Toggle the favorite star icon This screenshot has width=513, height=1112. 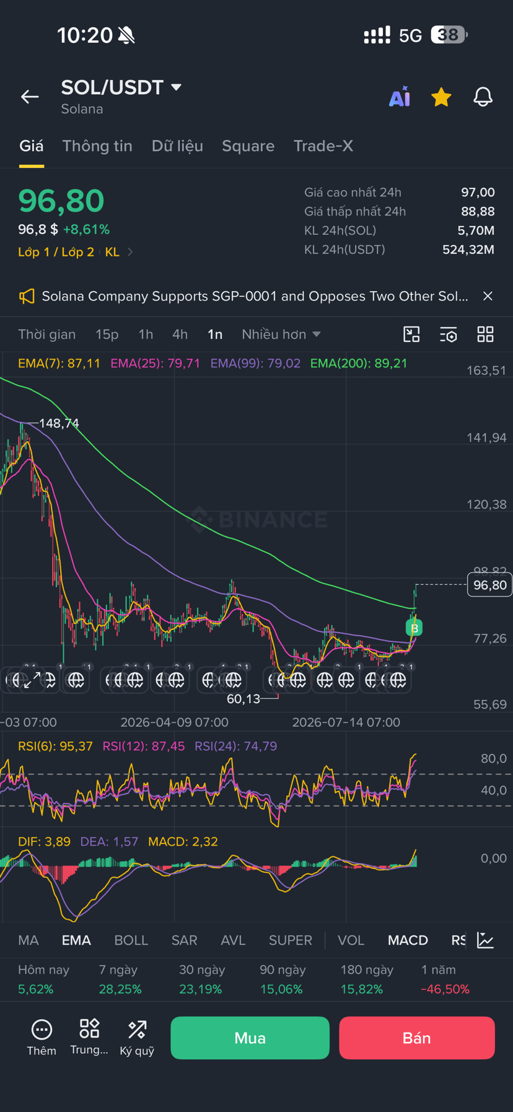[441, 97]
